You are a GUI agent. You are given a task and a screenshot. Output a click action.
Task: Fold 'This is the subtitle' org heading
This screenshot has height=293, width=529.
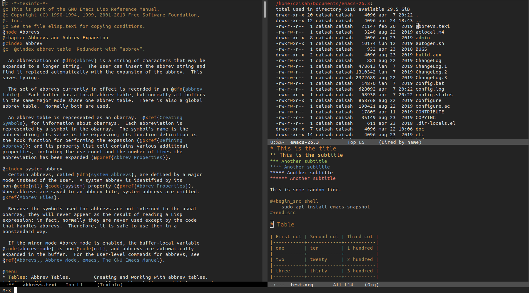[x=307, y=155]
